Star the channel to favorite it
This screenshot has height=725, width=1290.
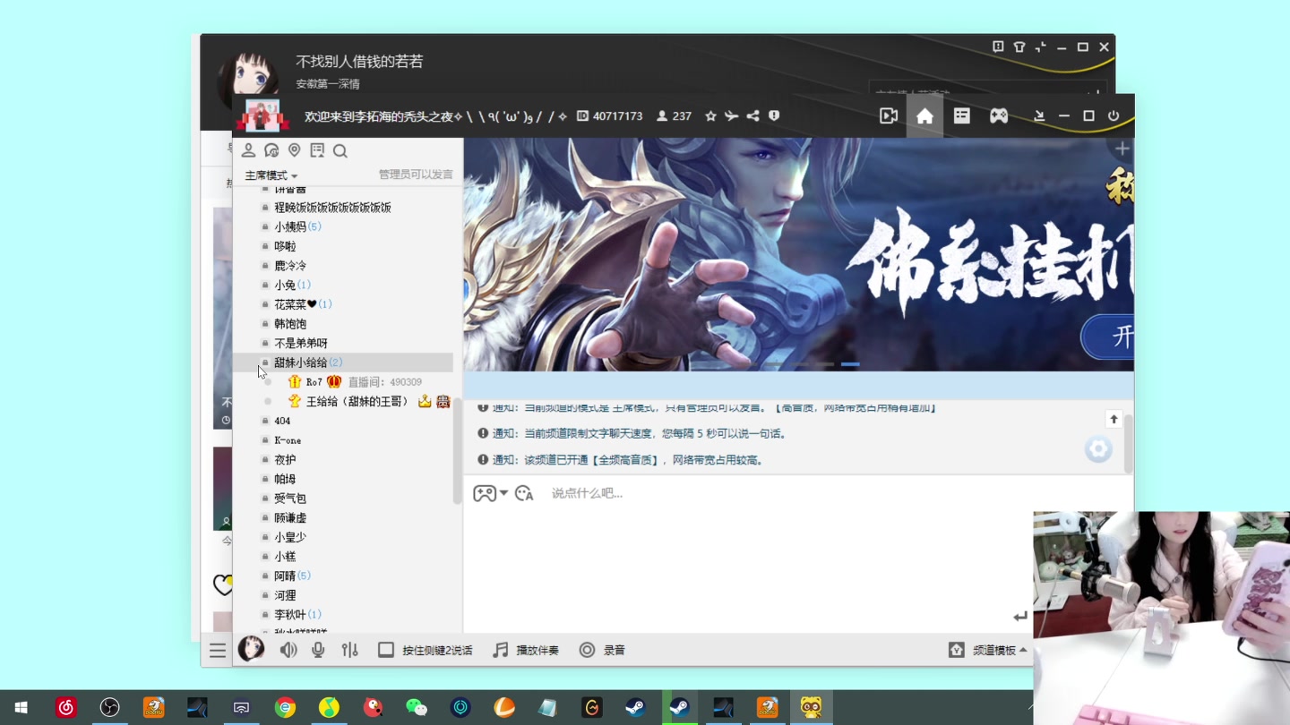pyautogui.click(x=710, y=115)
